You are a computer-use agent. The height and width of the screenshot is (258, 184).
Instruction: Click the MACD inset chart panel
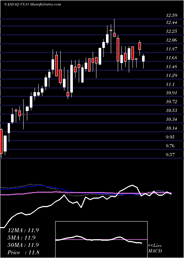[101, 240]
